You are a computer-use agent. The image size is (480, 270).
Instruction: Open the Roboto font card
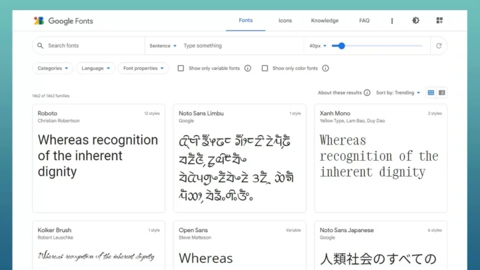99,158
